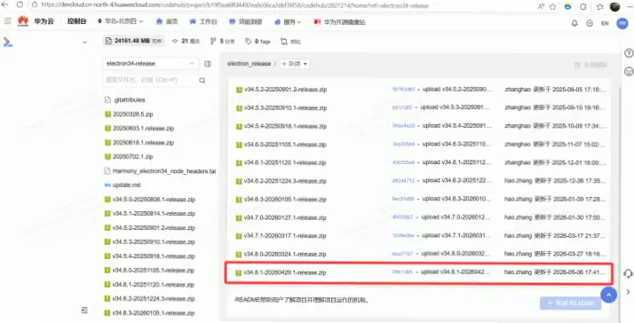Click the 新建 README button
The height and width of the screenshot is (323, 634).
(570, 303)
